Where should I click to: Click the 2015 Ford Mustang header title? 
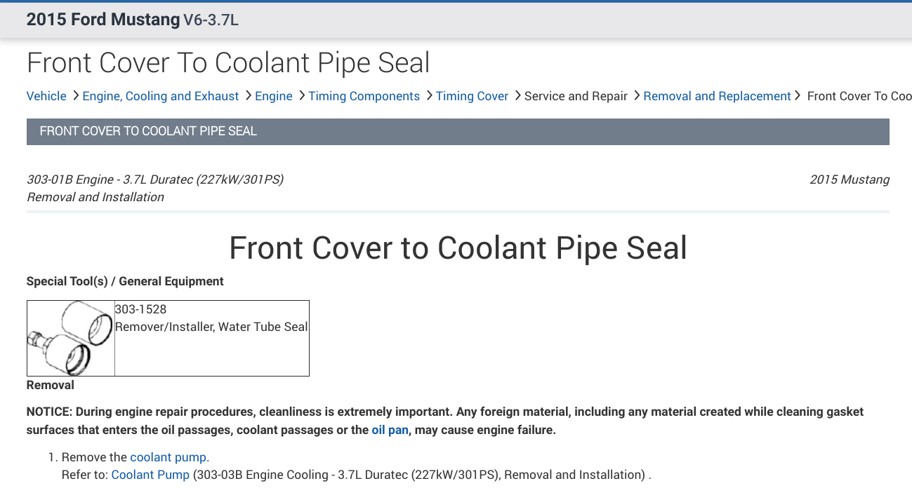pyautogui.click(x=103, y=20)
